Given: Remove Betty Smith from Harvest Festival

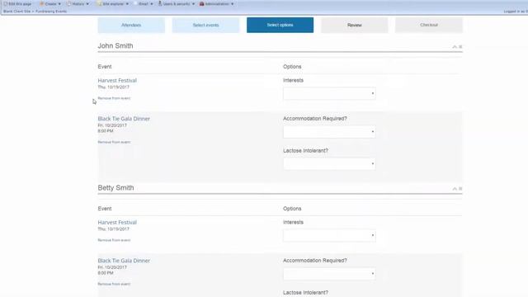Looking at the screenshot, I should pyautogui.click(x=114, y=240).
